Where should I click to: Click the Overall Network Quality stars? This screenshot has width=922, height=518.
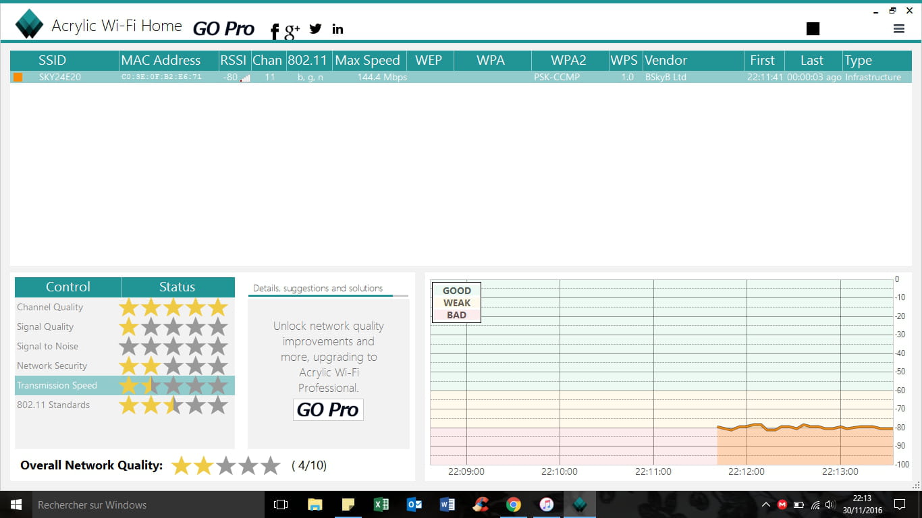click(x=226, y=465)
